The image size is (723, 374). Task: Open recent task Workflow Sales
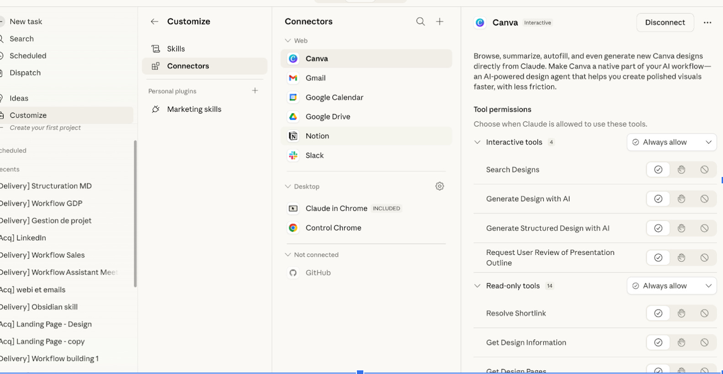(43, 255)
